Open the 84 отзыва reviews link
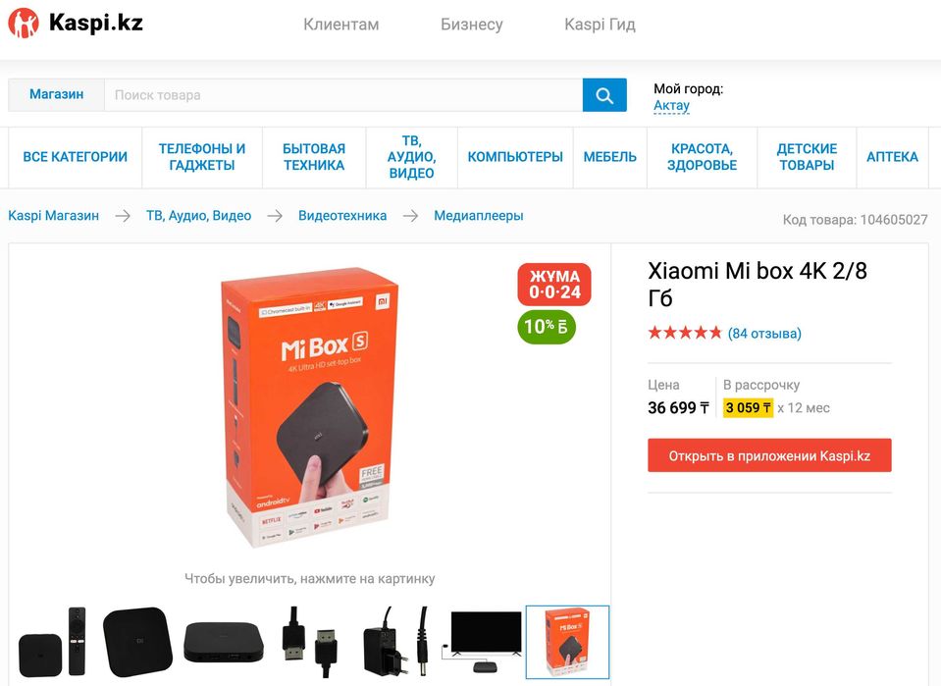 pos(764,334)
